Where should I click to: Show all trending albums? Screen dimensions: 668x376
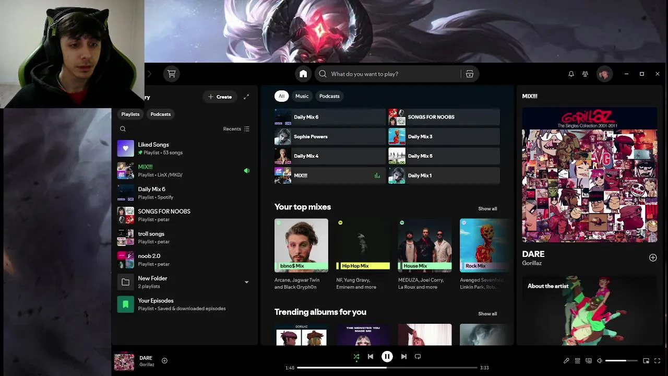(x=487, y=314)
